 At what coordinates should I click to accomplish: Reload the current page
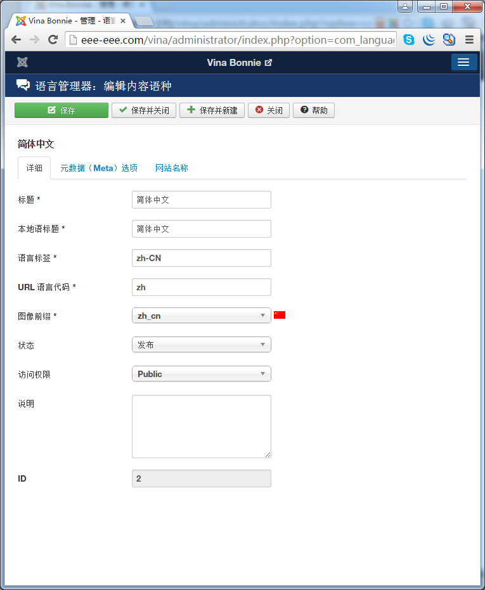[x=53, y=39]
